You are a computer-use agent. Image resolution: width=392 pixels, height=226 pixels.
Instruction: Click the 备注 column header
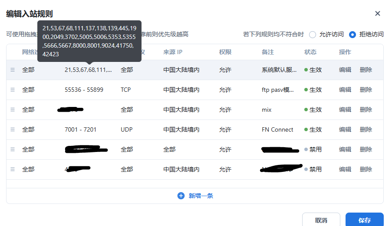click(x=268, y=52)
